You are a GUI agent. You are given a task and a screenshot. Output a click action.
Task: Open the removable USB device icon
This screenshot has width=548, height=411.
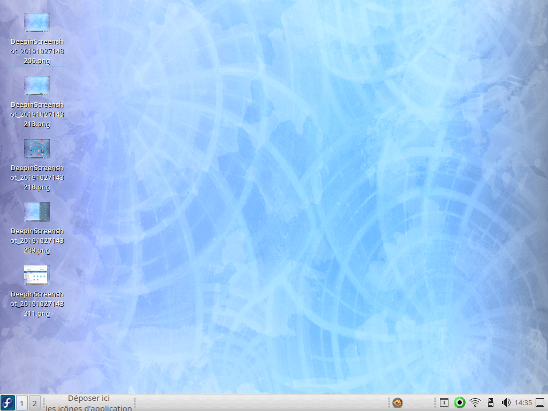pyautogui.click(x=491, y=402)
